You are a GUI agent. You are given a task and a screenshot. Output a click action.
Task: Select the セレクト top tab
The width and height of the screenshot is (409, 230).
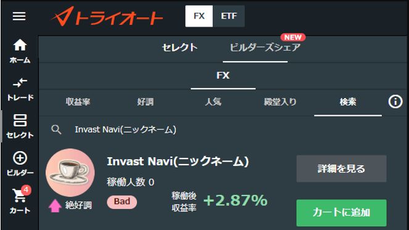(180, 47)
